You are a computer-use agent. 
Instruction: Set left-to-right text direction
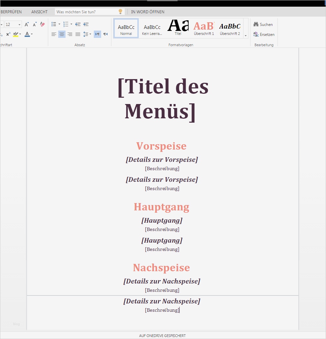tap(97, 34)
